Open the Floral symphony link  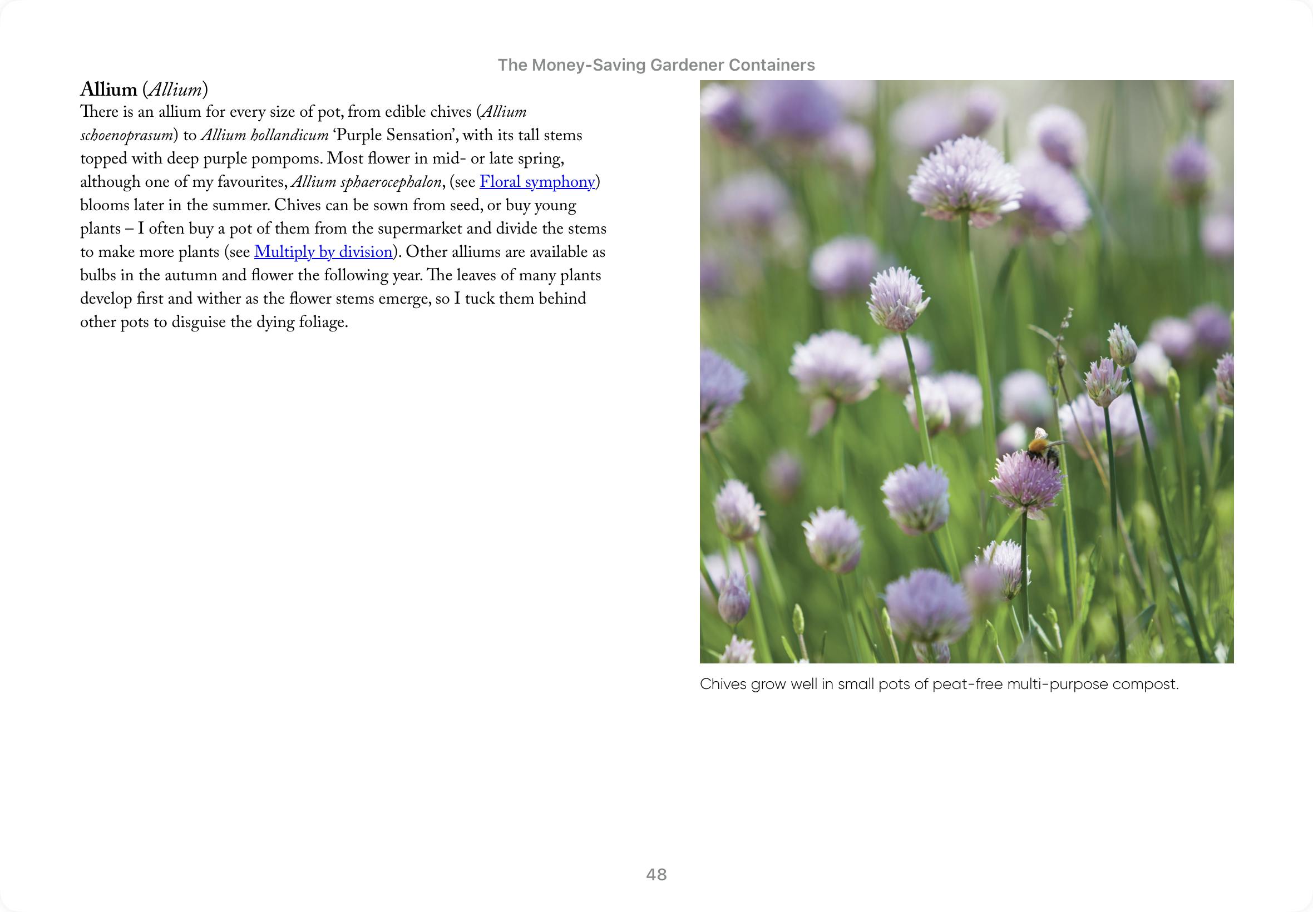pos(537,182)
